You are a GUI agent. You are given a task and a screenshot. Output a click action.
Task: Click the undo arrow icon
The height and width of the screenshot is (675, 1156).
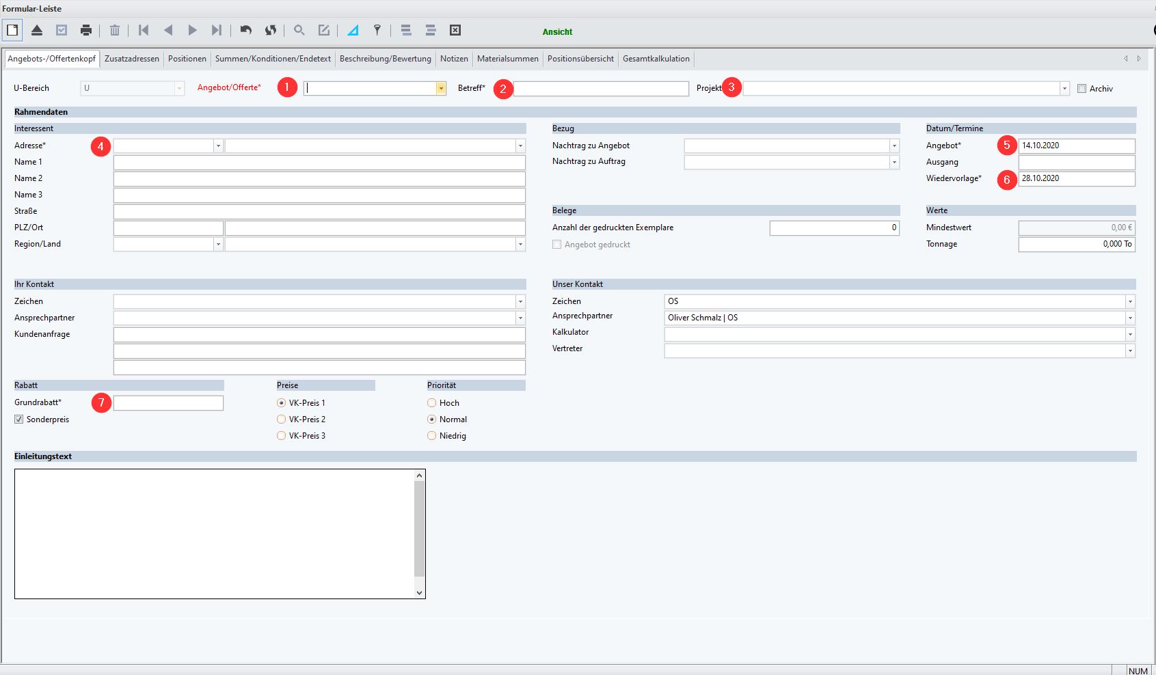(246, 30)
